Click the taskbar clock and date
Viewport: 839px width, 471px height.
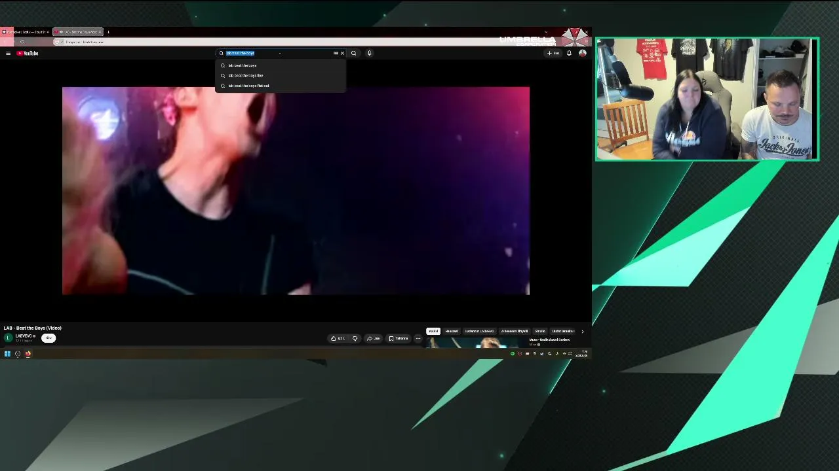pyautogui.click(x=582, y=354)
